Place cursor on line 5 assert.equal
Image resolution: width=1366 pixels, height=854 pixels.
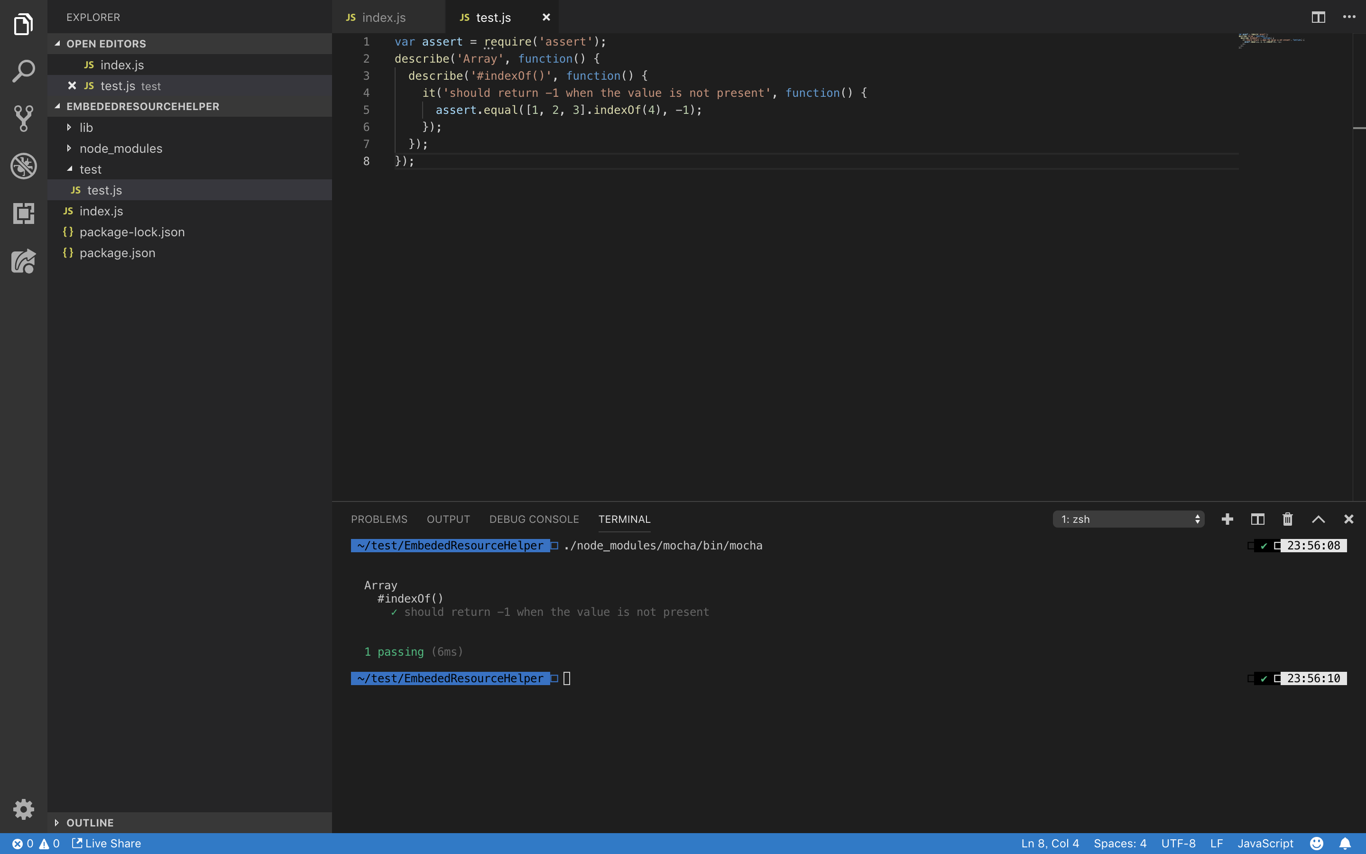(x=476, y=110)
